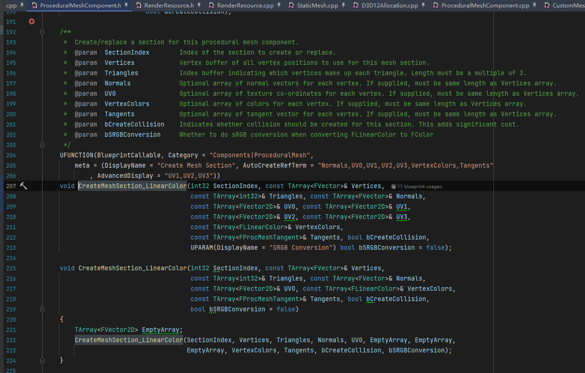Open the ProceduralMeshComponent.cpp tab
This screenshot has height=373, width=585.
coord(485,6)
